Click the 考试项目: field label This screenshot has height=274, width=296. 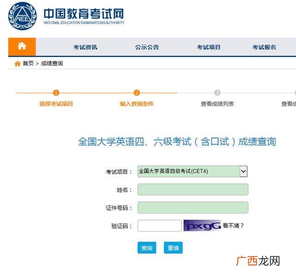click(119, 172)
